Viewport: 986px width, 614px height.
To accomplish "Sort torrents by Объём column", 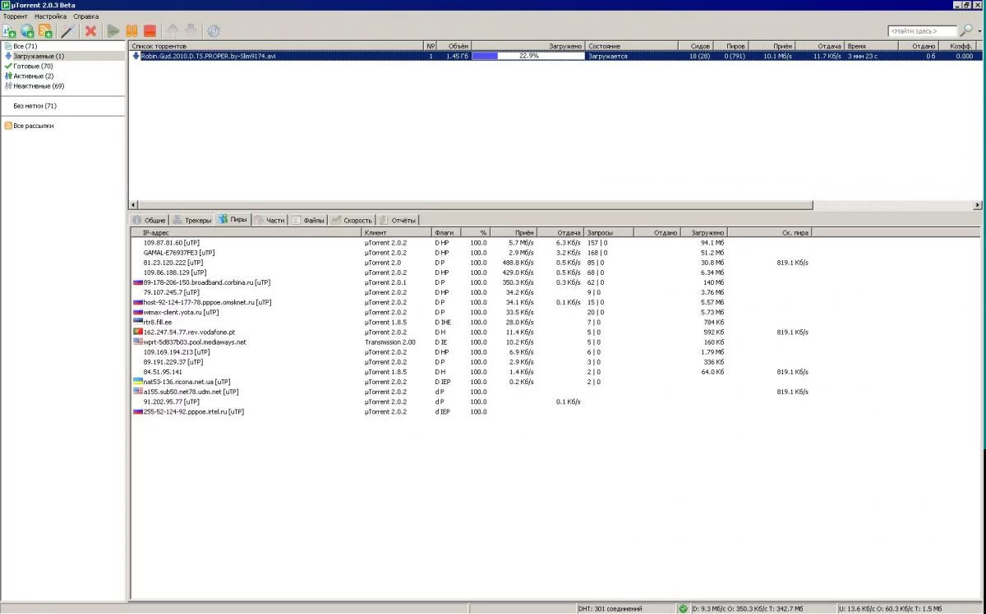I will (454, 46).
